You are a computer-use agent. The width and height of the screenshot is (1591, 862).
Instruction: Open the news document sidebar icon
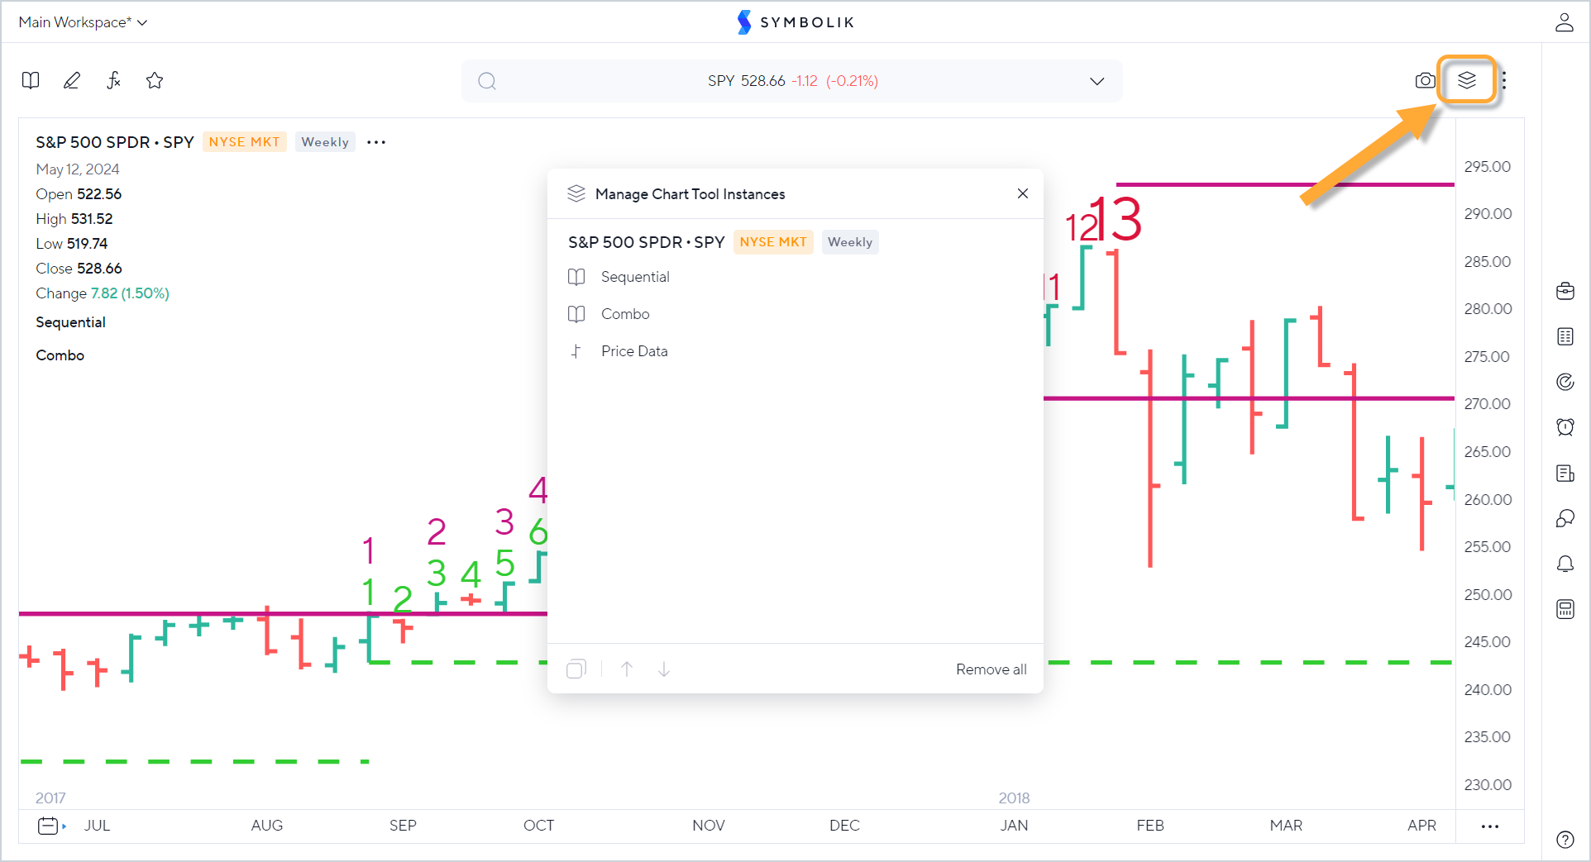(1565, 473)
